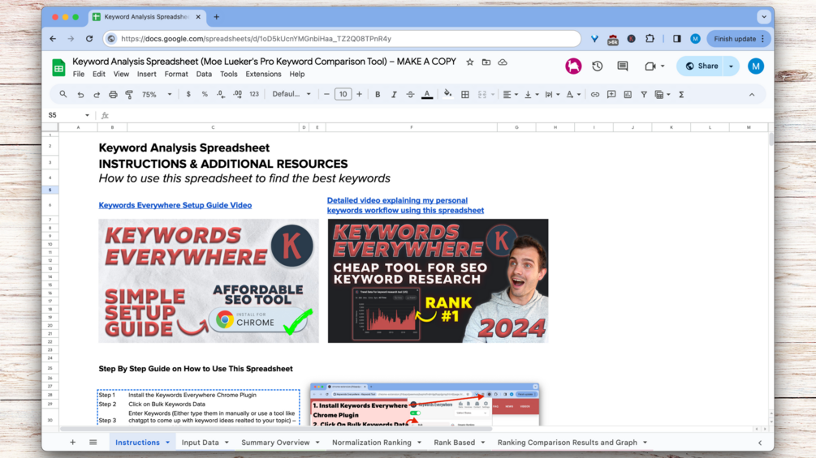Open the fill color picker

[447, 95]
